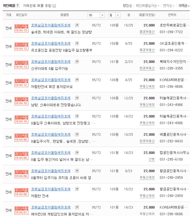The image size is (193, 216).
Task: Click the 확인매물 19.04.12 badge
Action: 21,83
